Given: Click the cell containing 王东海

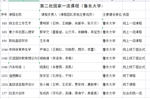Looking at the screenshot, I should [x=71, y=41].
